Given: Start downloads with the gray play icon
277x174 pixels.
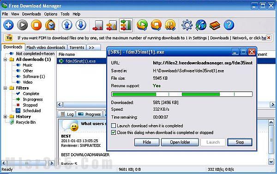Looking at the screenshot, I should 22,25.
